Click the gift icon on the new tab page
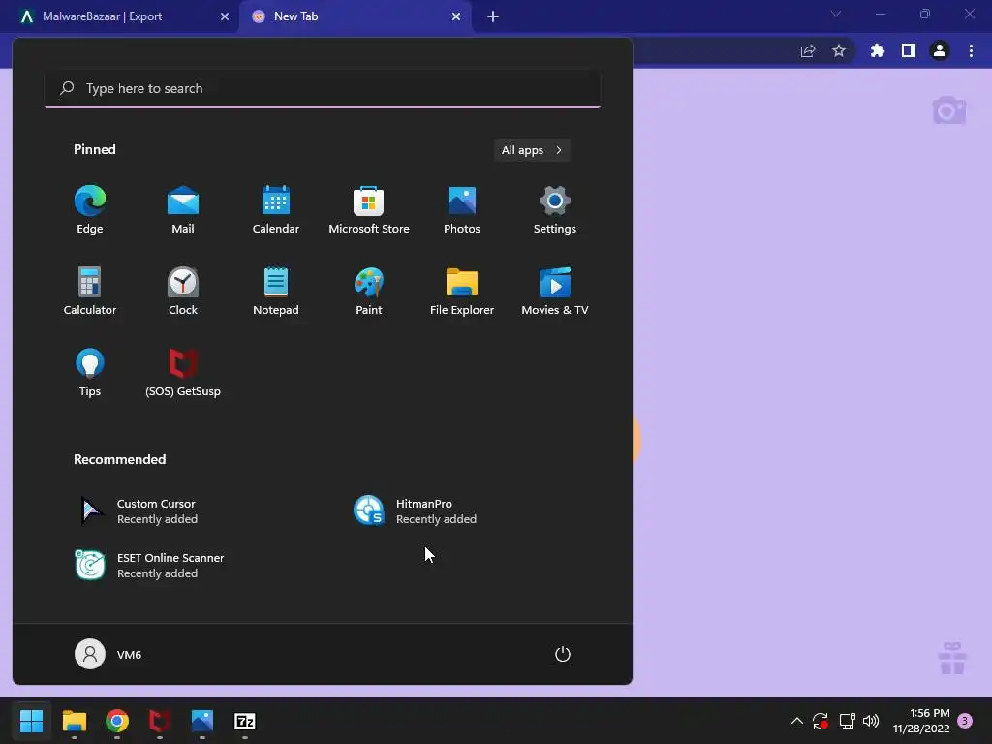 [x=952, y=659]
